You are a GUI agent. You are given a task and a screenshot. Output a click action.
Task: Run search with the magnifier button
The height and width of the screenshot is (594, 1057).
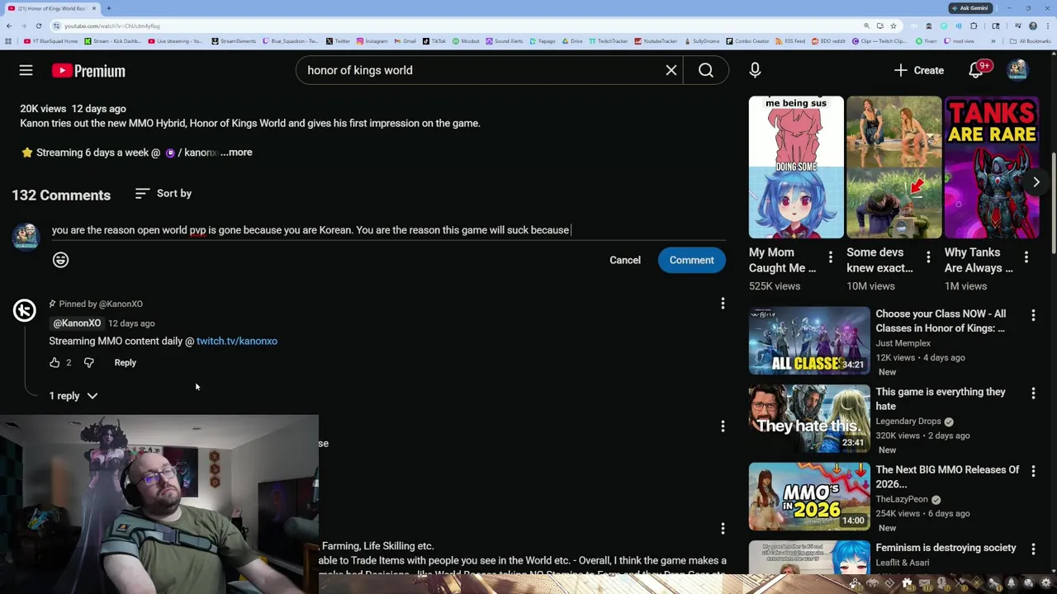pos(706,70)
